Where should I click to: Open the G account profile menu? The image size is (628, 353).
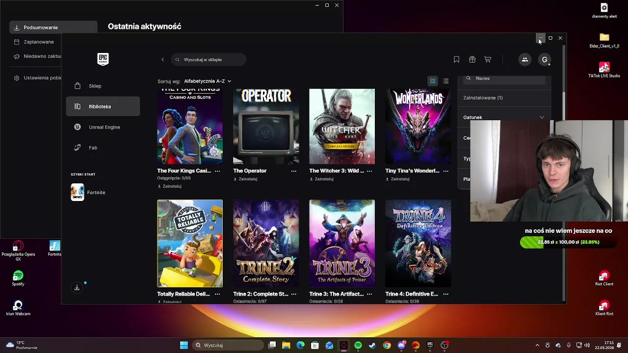(x=545, y=60)
